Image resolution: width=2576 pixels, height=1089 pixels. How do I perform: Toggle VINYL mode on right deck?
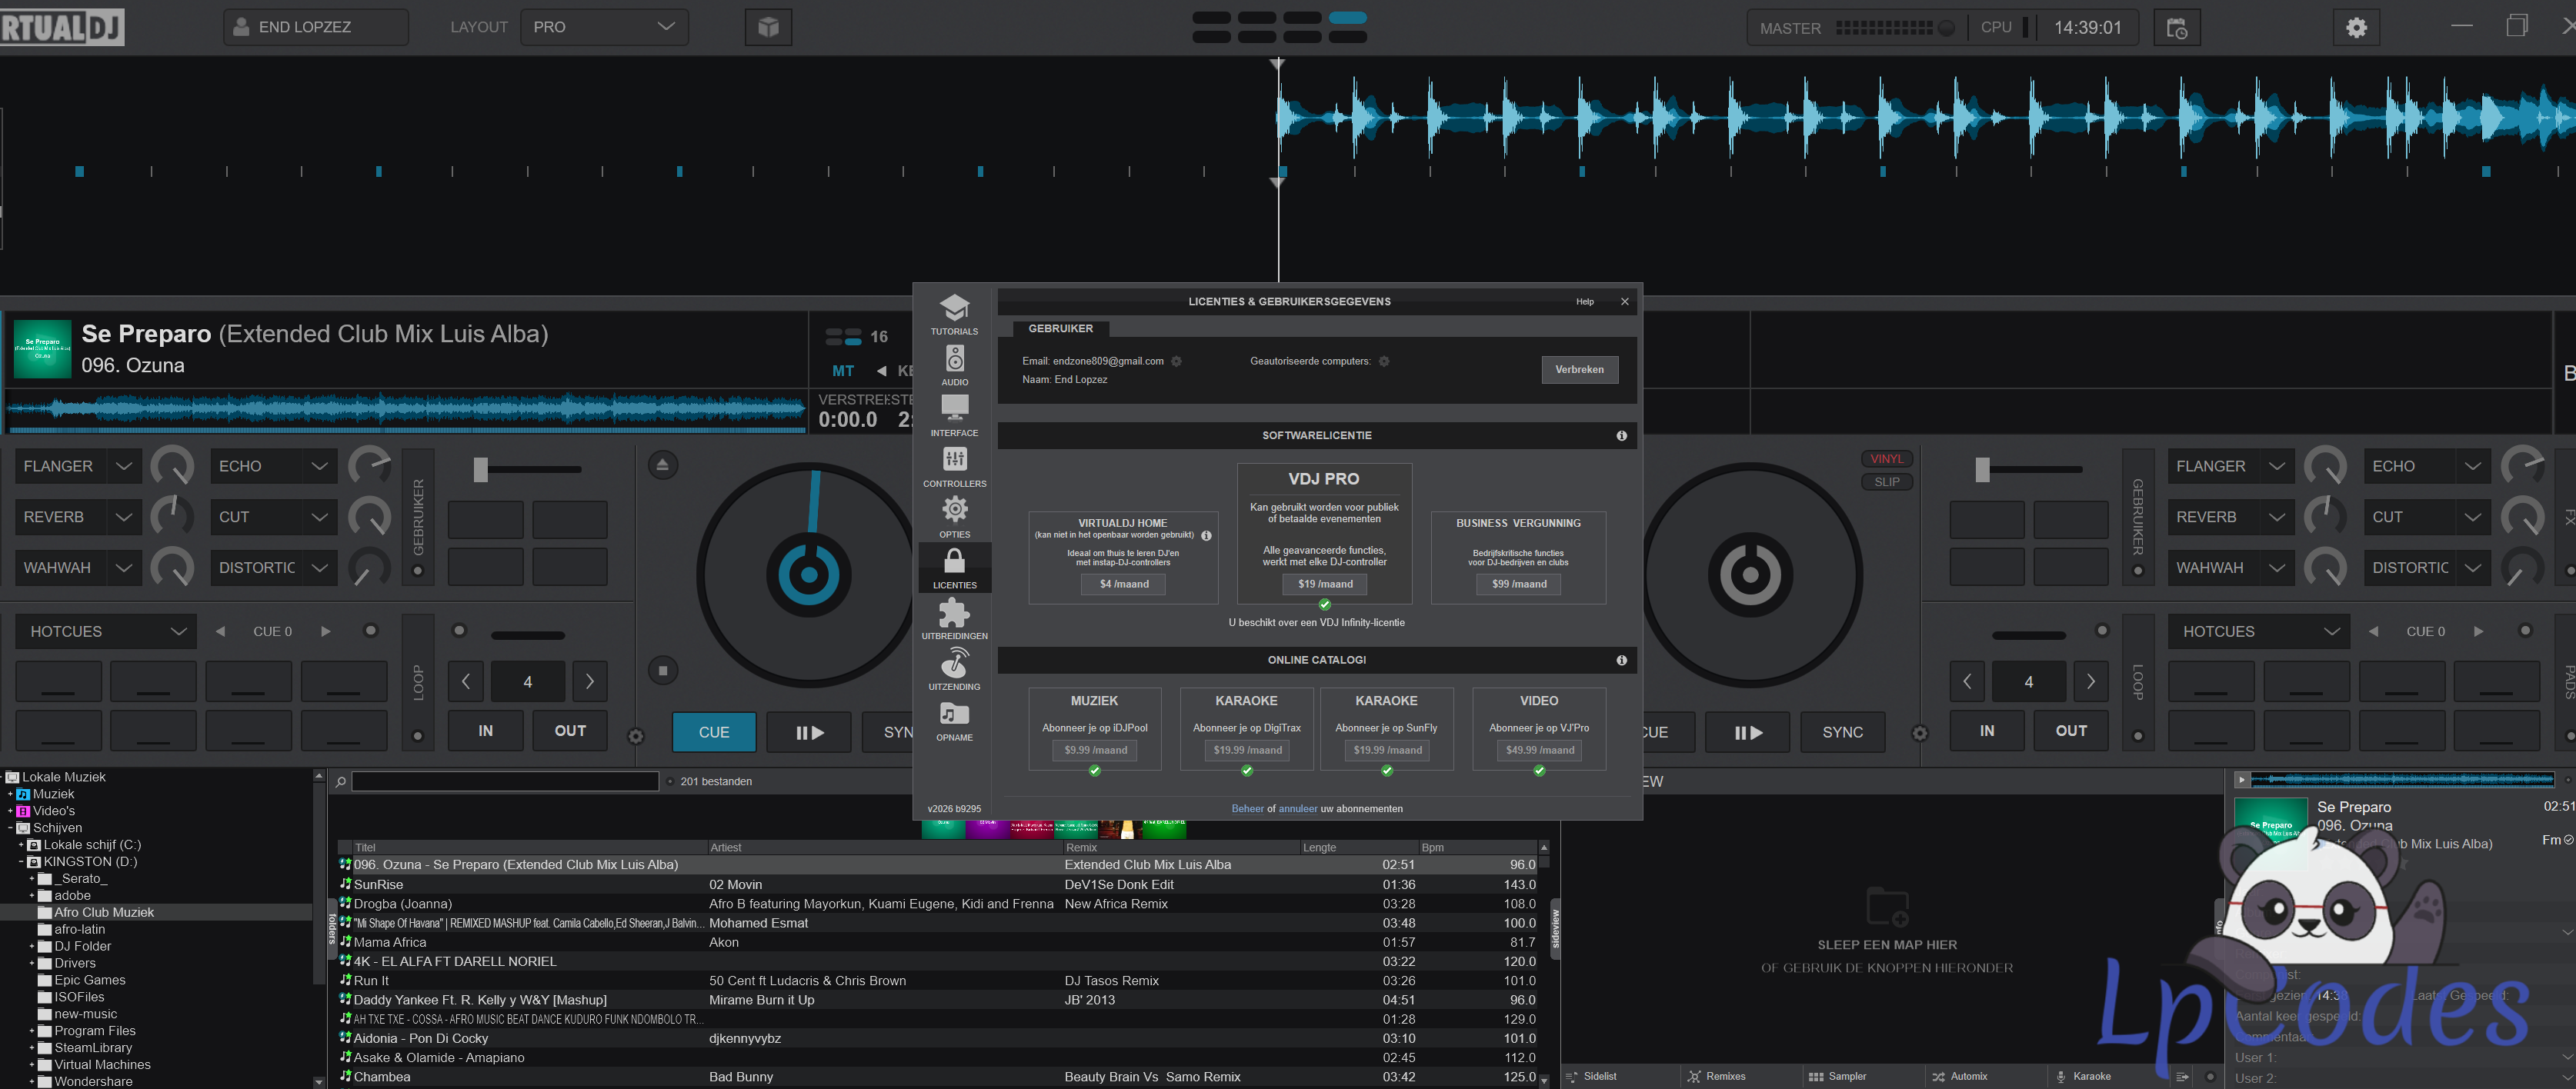pyautogui.click(x=1887, y=459)
